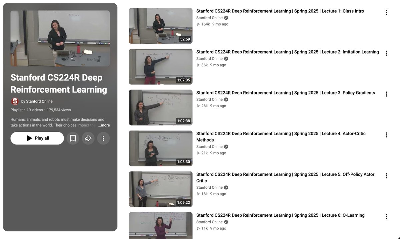Click the Lecture 3 thumbnail showing 1:02:38

click(x=161, y=108)
